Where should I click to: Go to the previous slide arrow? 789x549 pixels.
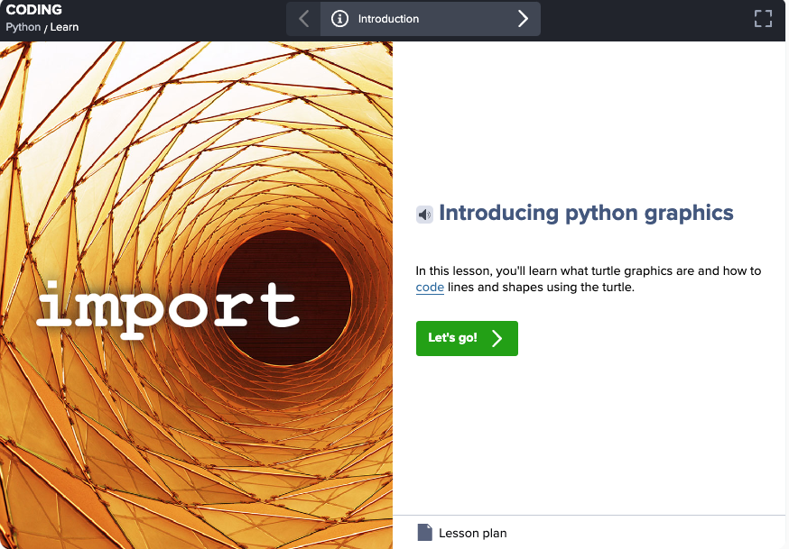pos(303,19)
